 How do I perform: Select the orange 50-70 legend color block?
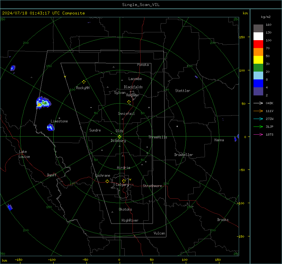pos(258,52)
